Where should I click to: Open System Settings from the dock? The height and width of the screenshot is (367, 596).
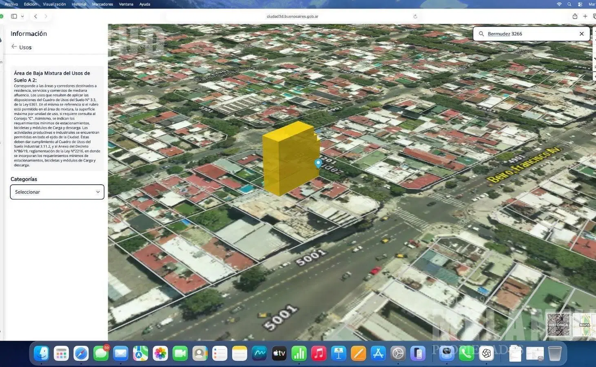click(x=398, y=353)
